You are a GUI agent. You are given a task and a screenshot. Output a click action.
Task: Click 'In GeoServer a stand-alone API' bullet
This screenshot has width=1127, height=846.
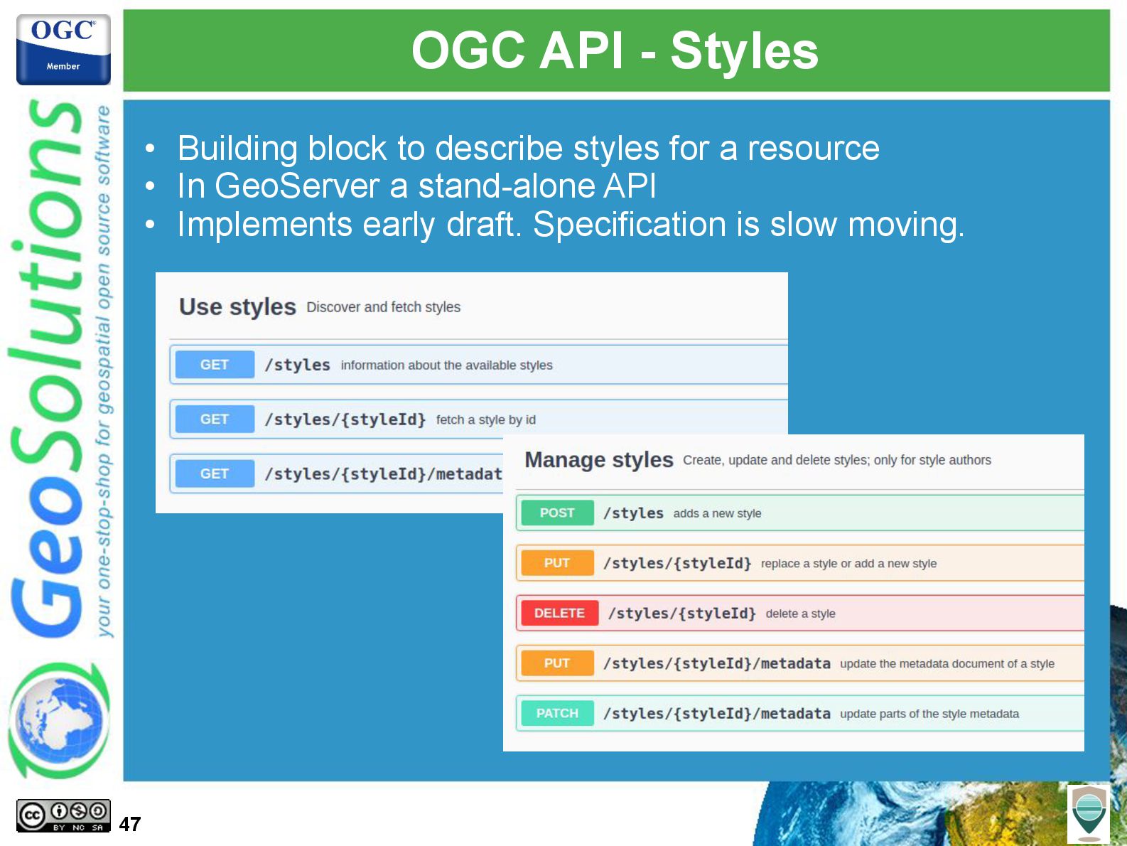pyautogui.click(x=417, y=186)
